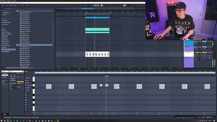Screen dimensions: 217x122
Task: Set the blue track's monitor to Auto
Action: (198, 41)
